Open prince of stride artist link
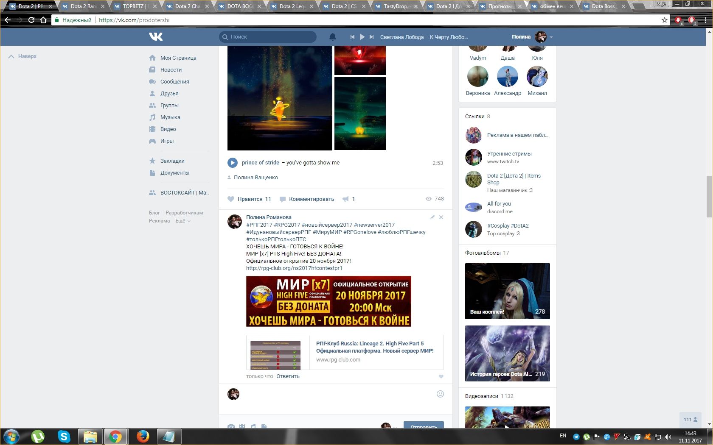Viewport: 713px width, 445px height. click(x=261, y=162)
